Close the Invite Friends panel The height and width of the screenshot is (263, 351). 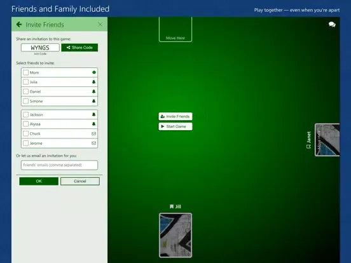pos(100,24)
